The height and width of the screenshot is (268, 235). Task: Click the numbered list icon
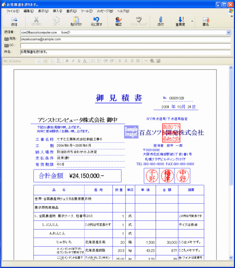[93, 61]
